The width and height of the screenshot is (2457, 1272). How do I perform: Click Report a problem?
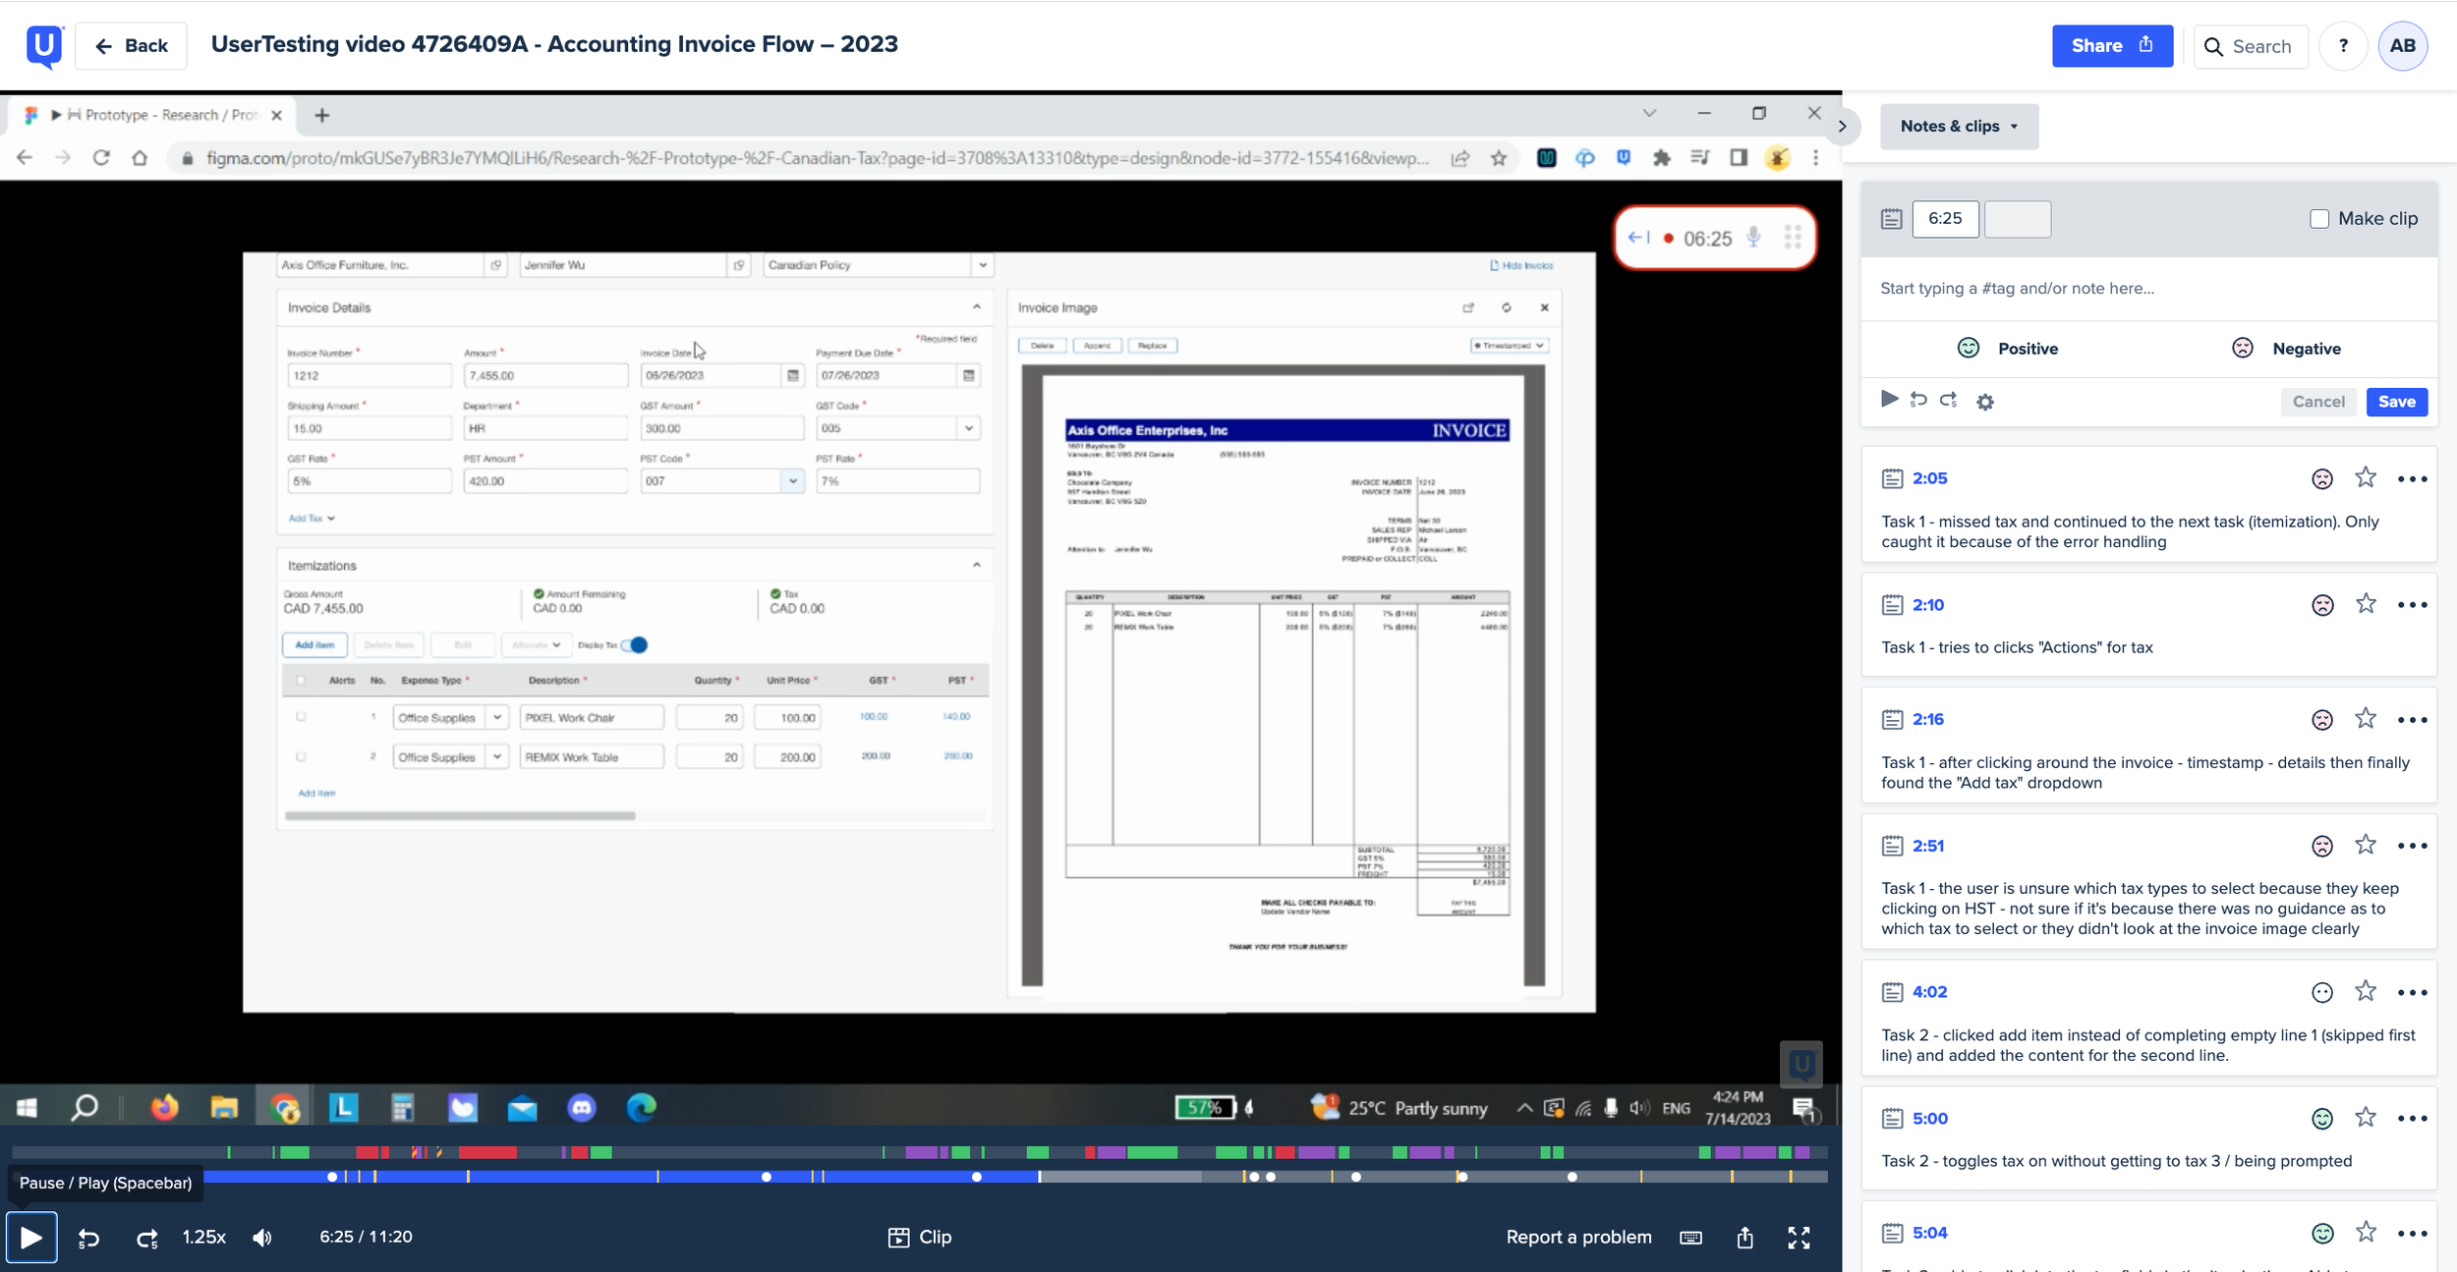click(x=1578, y=1238)
